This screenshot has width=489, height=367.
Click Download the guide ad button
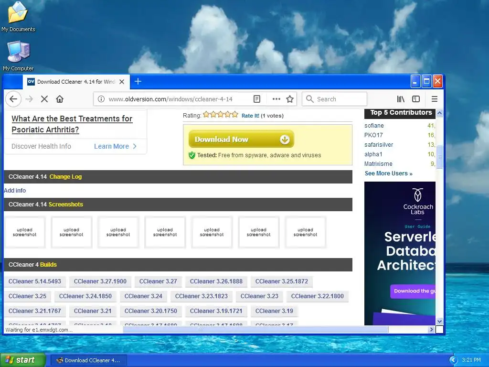413,291
